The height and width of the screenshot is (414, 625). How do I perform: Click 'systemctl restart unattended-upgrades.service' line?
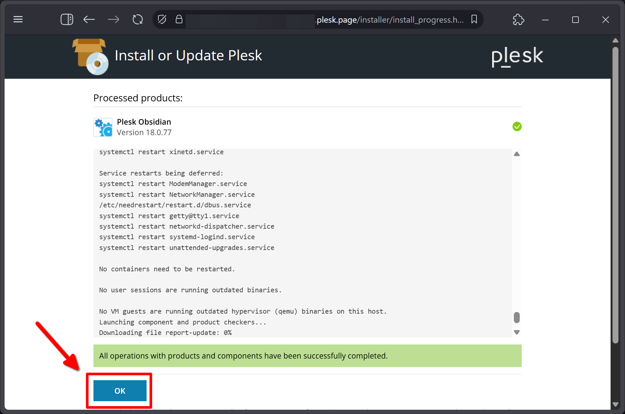pos(187,248)
